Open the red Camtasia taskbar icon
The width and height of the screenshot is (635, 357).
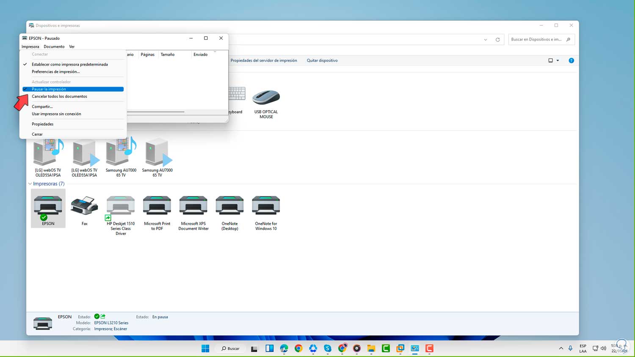point(429,349)
